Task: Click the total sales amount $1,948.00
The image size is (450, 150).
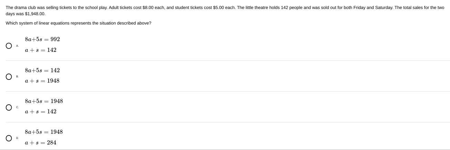Action: click(35, 14)
